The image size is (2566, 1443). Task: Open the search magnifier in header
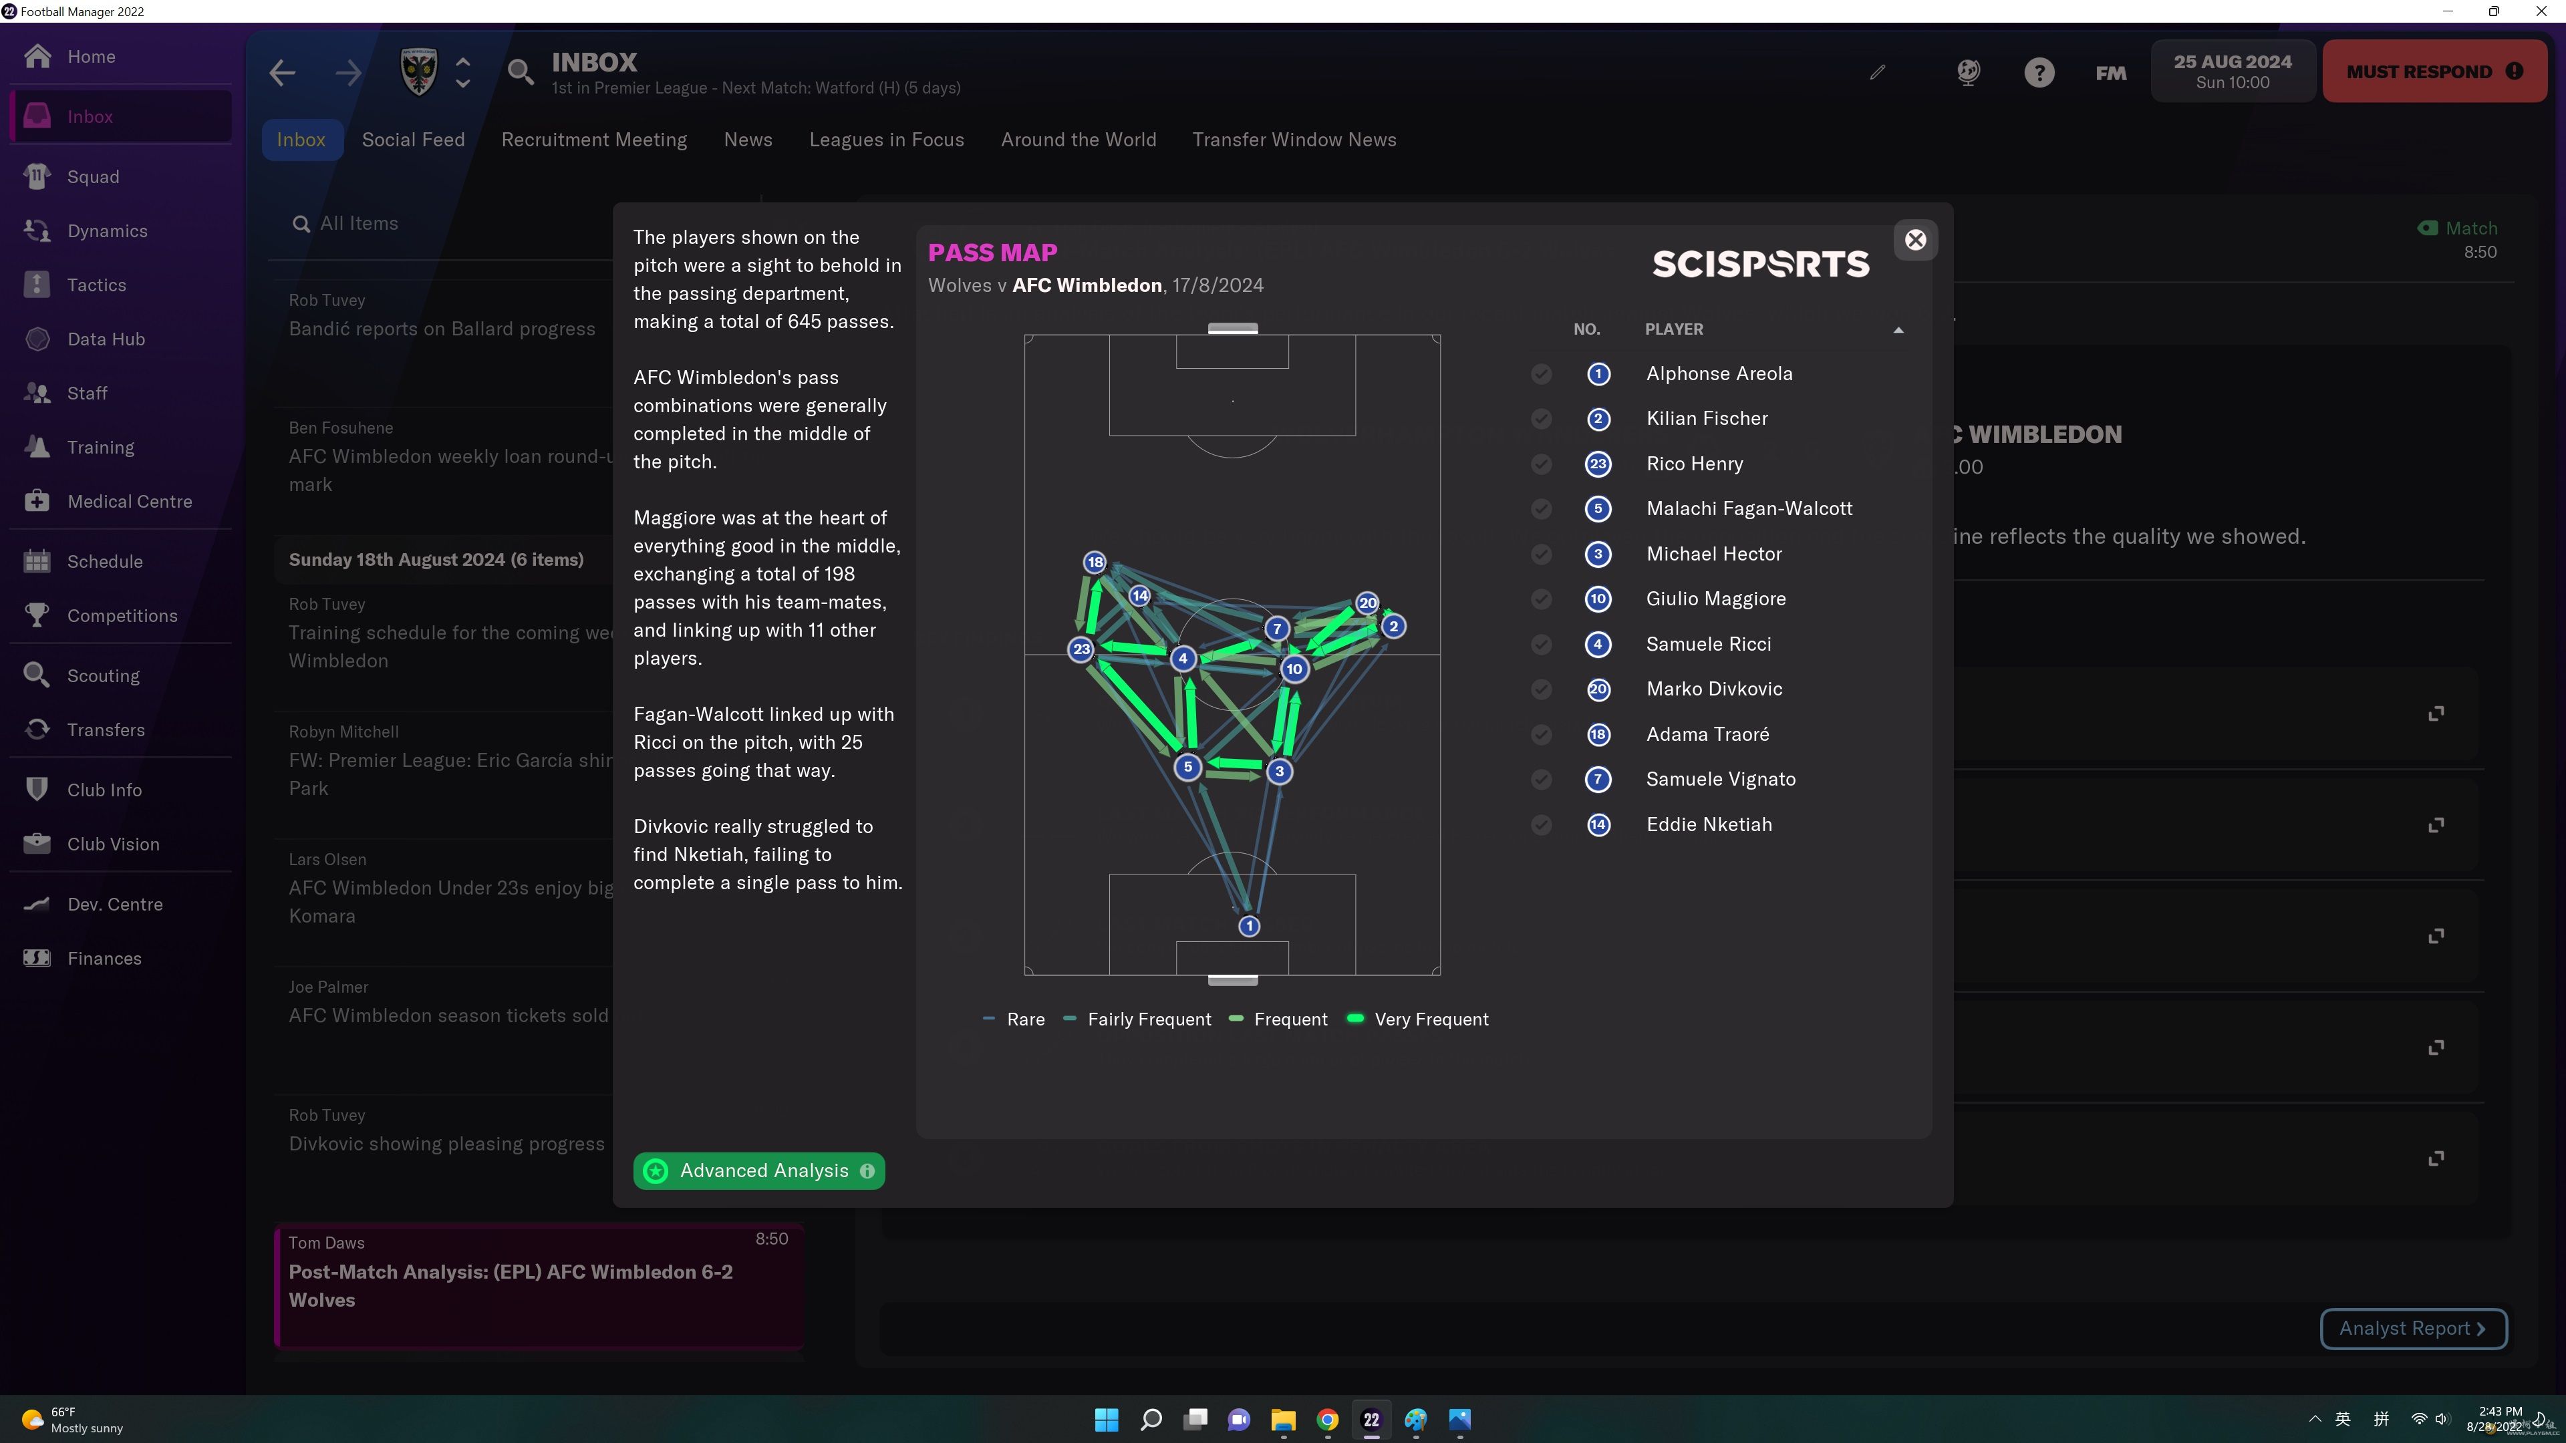point(520,73)
